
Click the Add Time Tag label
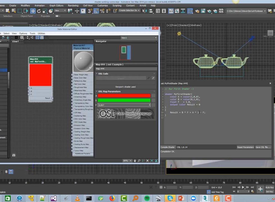[217, 192]
